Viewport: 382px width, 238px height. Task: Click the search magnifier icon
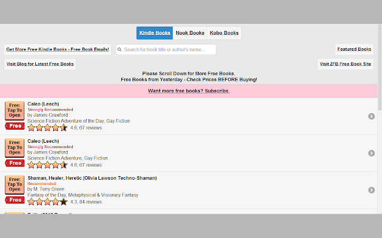[x=119, y=49]
